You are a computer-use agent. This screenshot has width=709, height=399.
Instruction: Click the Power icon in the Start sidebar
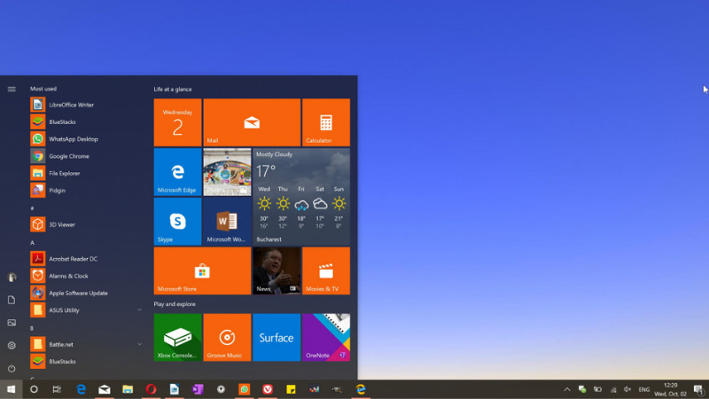[12, 368]
